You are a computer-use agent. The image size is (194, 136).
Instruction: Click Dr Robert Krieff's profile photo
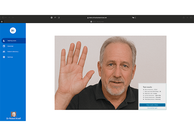point(14,114)
